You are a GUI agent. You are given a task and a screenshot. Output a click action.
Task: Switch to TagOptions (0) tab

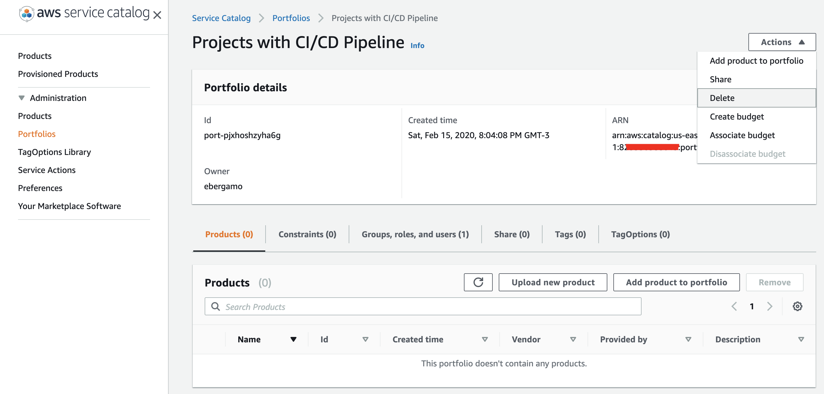640,234
